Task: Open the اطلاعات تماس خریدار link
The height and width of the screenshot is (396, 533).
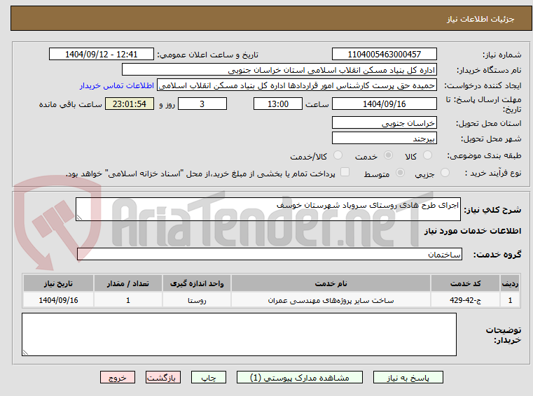Action: [x=117, y=85]
